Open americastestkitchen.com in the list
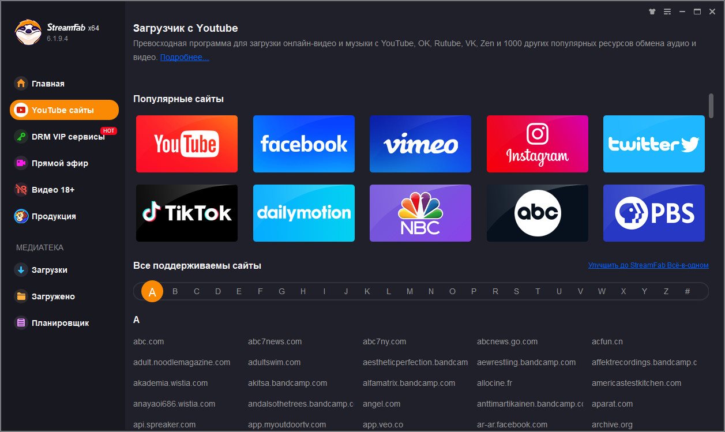 point(636,383)
